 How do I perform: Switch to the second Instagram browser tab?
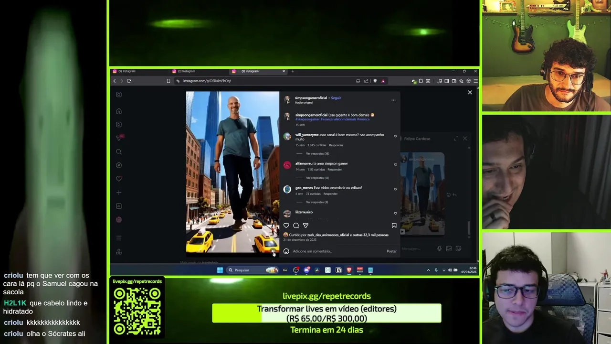click(199, 71)
